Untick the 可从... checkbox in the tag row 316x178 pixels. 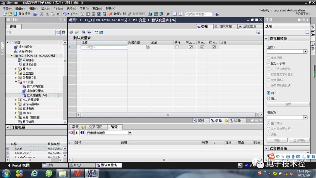(191, 47)
